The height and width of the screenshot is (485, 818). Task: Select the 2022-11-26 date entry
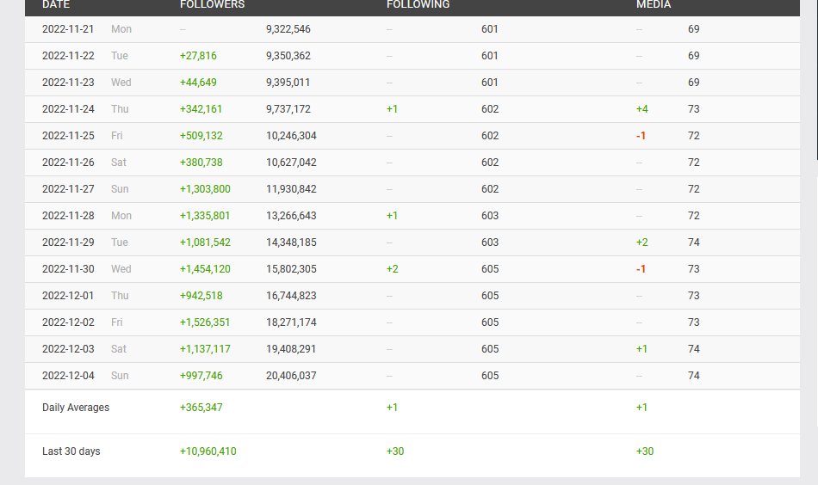click(x=68, y=163)
